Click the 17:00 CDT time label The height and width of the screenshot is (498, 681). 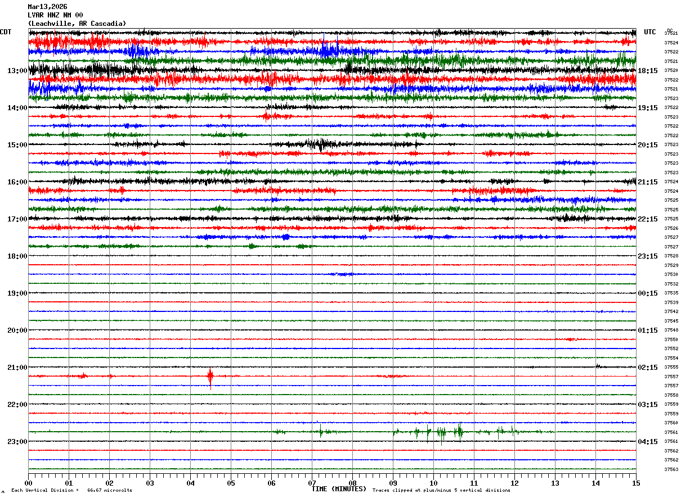click(17, 219)
